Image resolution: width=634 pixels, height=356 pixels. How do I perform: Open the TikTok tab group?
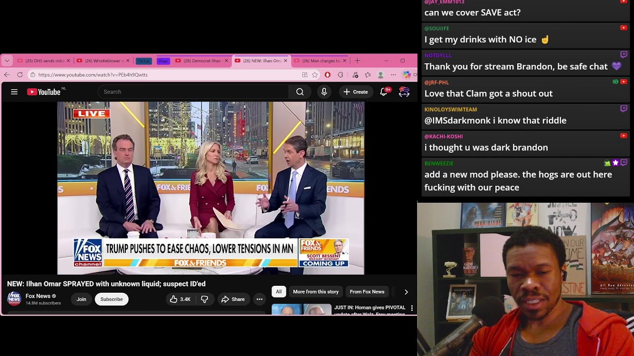click(x=144, y=61)
